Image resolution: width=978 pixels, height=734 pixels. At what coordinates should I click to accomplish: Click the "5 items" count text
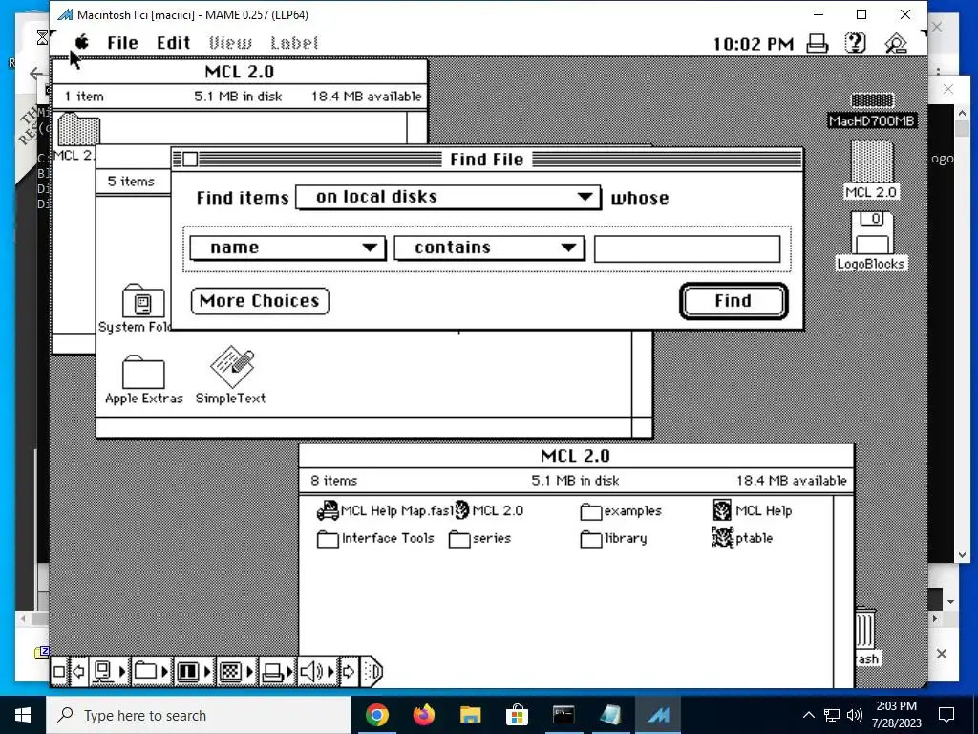pos(131,182)
